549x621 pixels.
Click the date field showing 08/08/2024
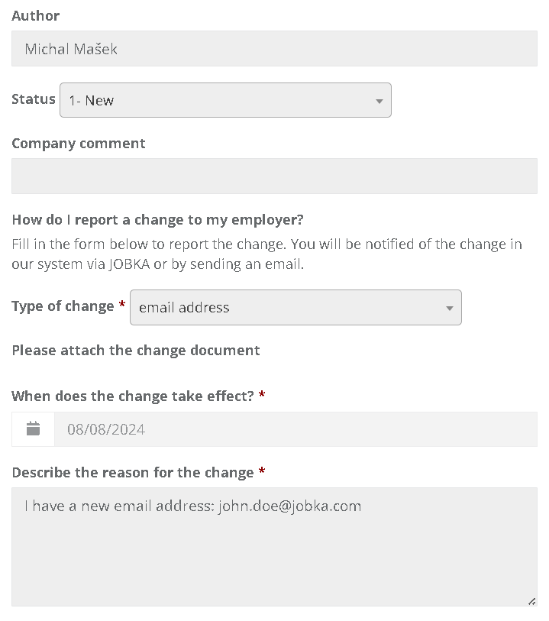[295, 429]
